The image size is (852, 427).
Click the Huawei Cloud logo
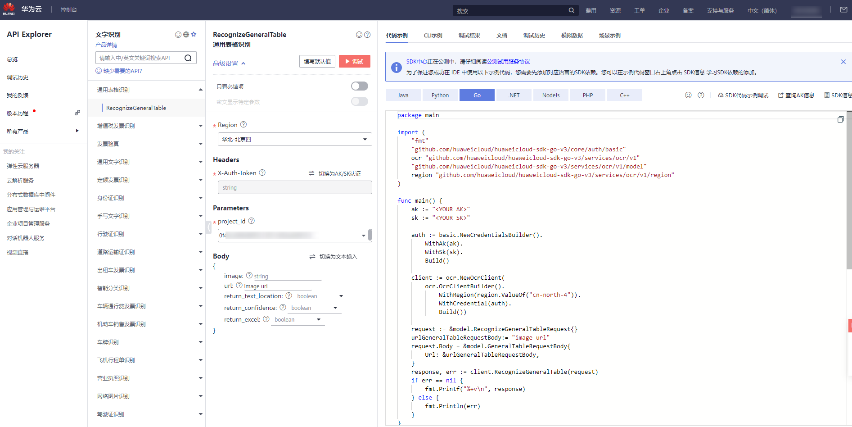9,9
